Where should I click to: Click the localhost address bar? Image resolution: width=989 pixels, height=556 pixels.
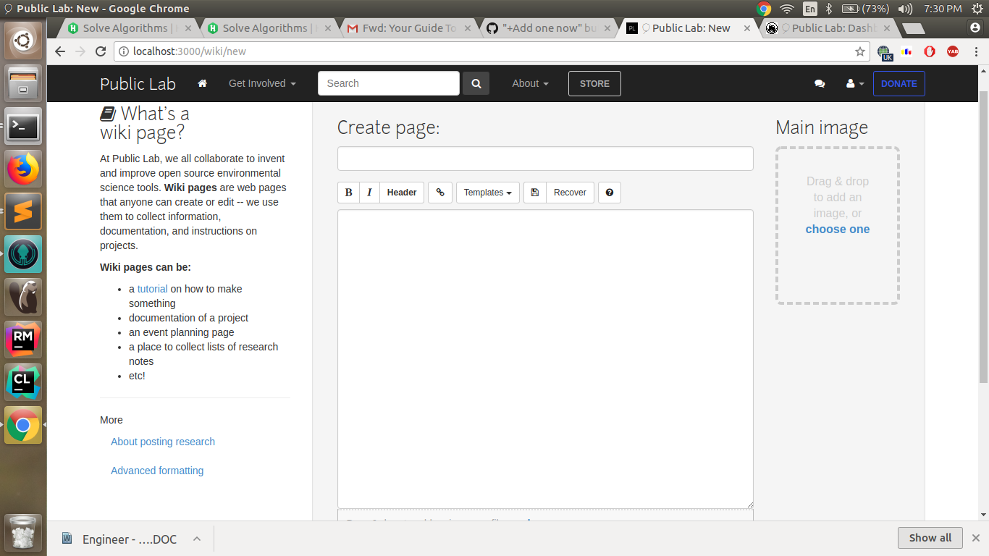pyautogui.click(x=485, y=51)
